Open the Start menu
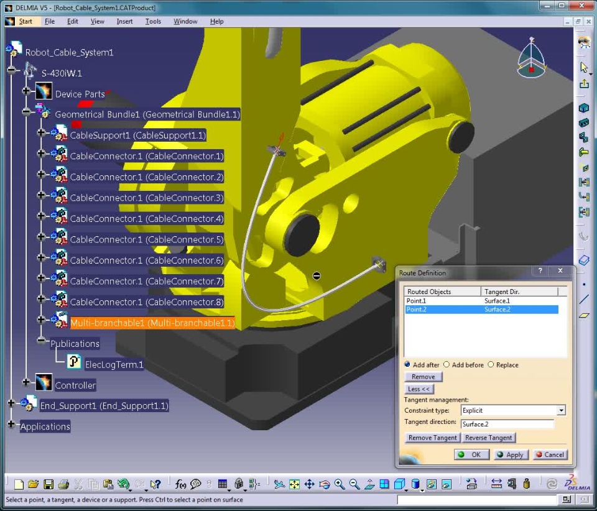597x511 pixels. [25, 21]
